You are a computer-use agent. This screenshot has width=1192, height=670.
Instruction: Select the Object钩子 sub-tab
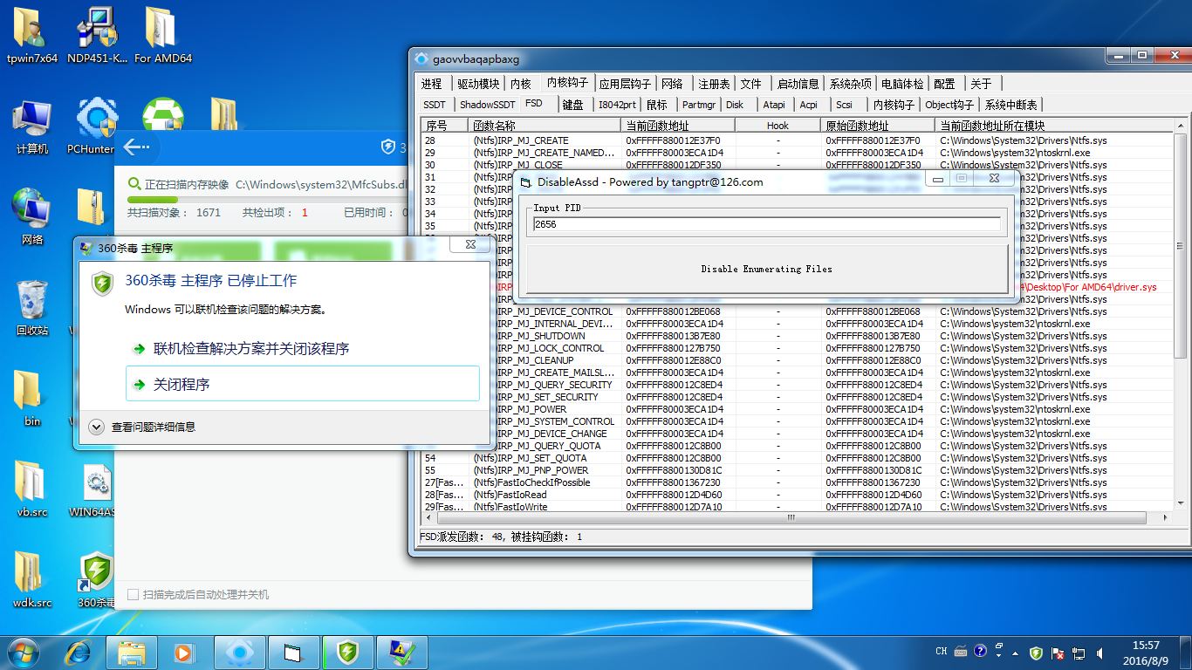949,105
